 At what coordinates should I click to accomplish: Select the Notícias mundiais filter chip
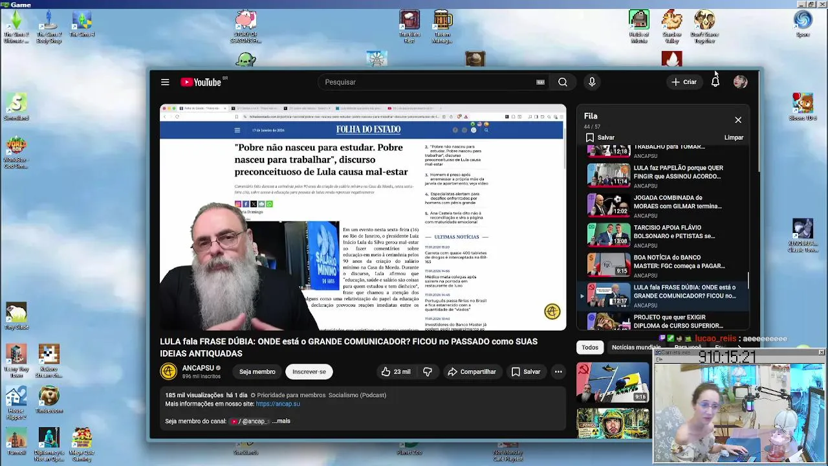[x=636, y=348]
